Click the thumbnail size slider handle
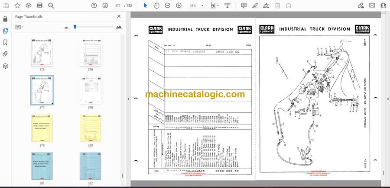Image resolution: width=390 pixels, height=188 pixels. click(75, 27)
